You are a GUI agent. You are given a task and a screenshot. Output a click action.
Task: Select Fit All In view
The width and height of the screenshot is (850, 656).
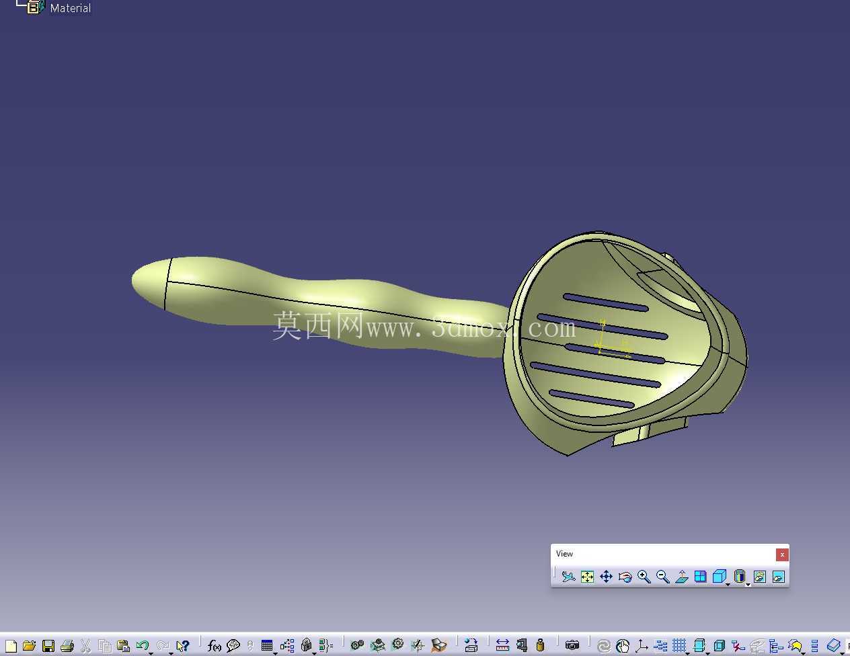[x=587, y=577]
